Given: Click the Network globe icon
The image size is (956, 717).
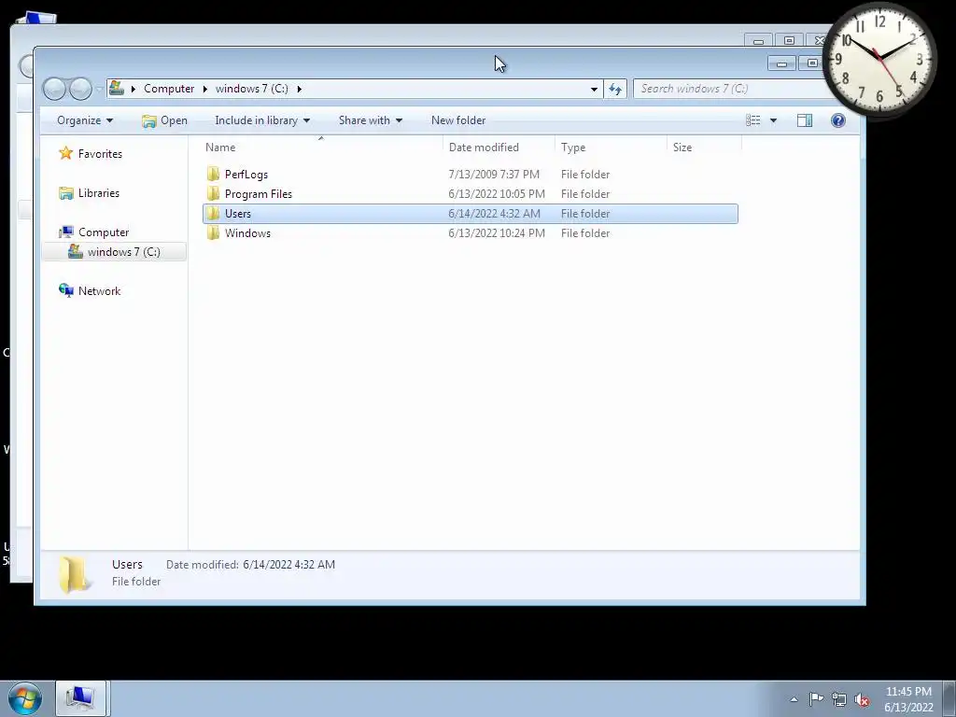Looking at the screenshot, I should pos(66,291).
